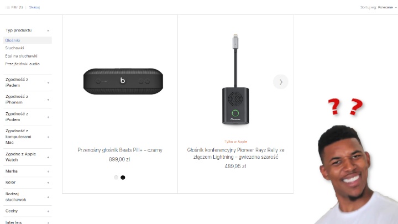Choose Etui na słuchawki category
The image size is (398, 224).
coord(21,56)
